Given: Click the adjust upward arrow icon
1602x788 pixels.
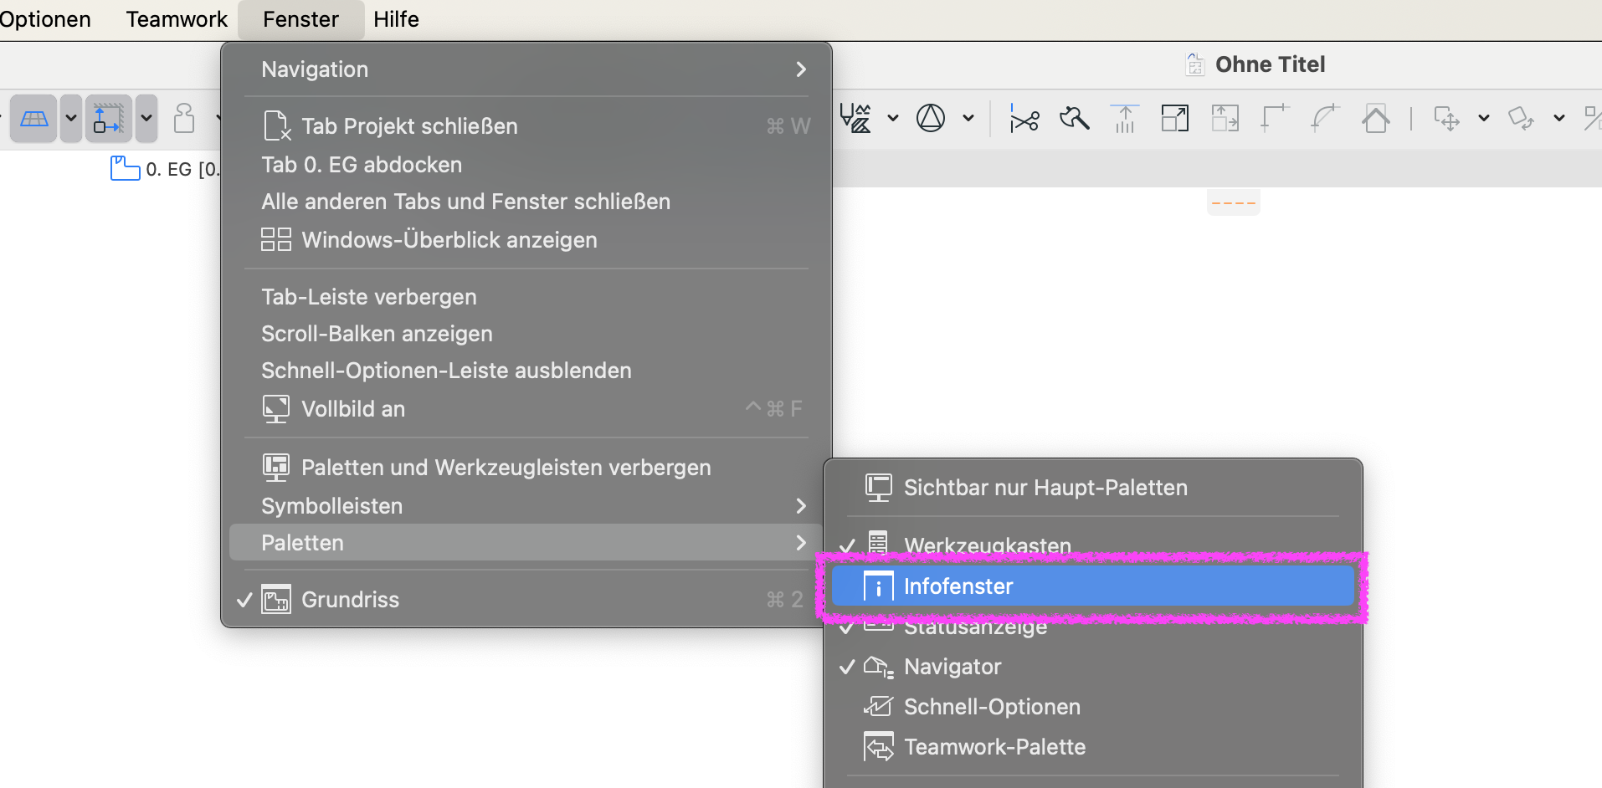Looking at the screenshot, I should [x=1125, y=119].
